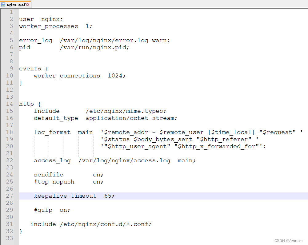The height and width of the screenshot is (245, 308).
Task: Place cursor on 'worker_processes 1;' line
Action: (x=56, y=26)
